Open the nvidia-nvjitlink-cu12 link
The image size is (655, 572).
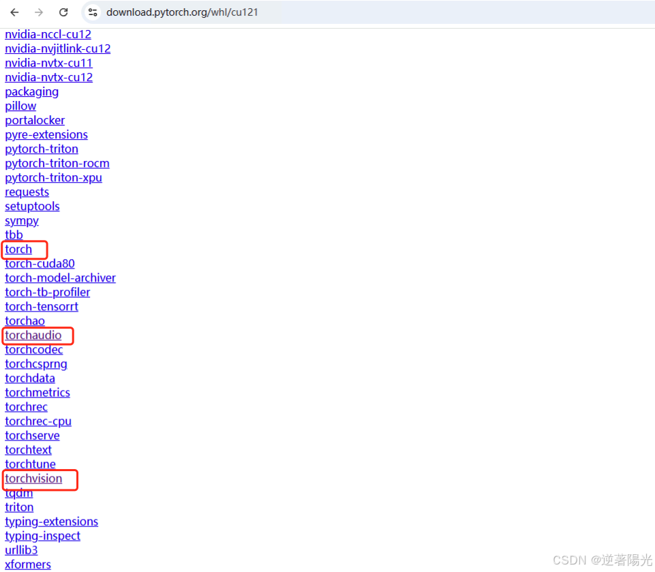click(58, 49)
